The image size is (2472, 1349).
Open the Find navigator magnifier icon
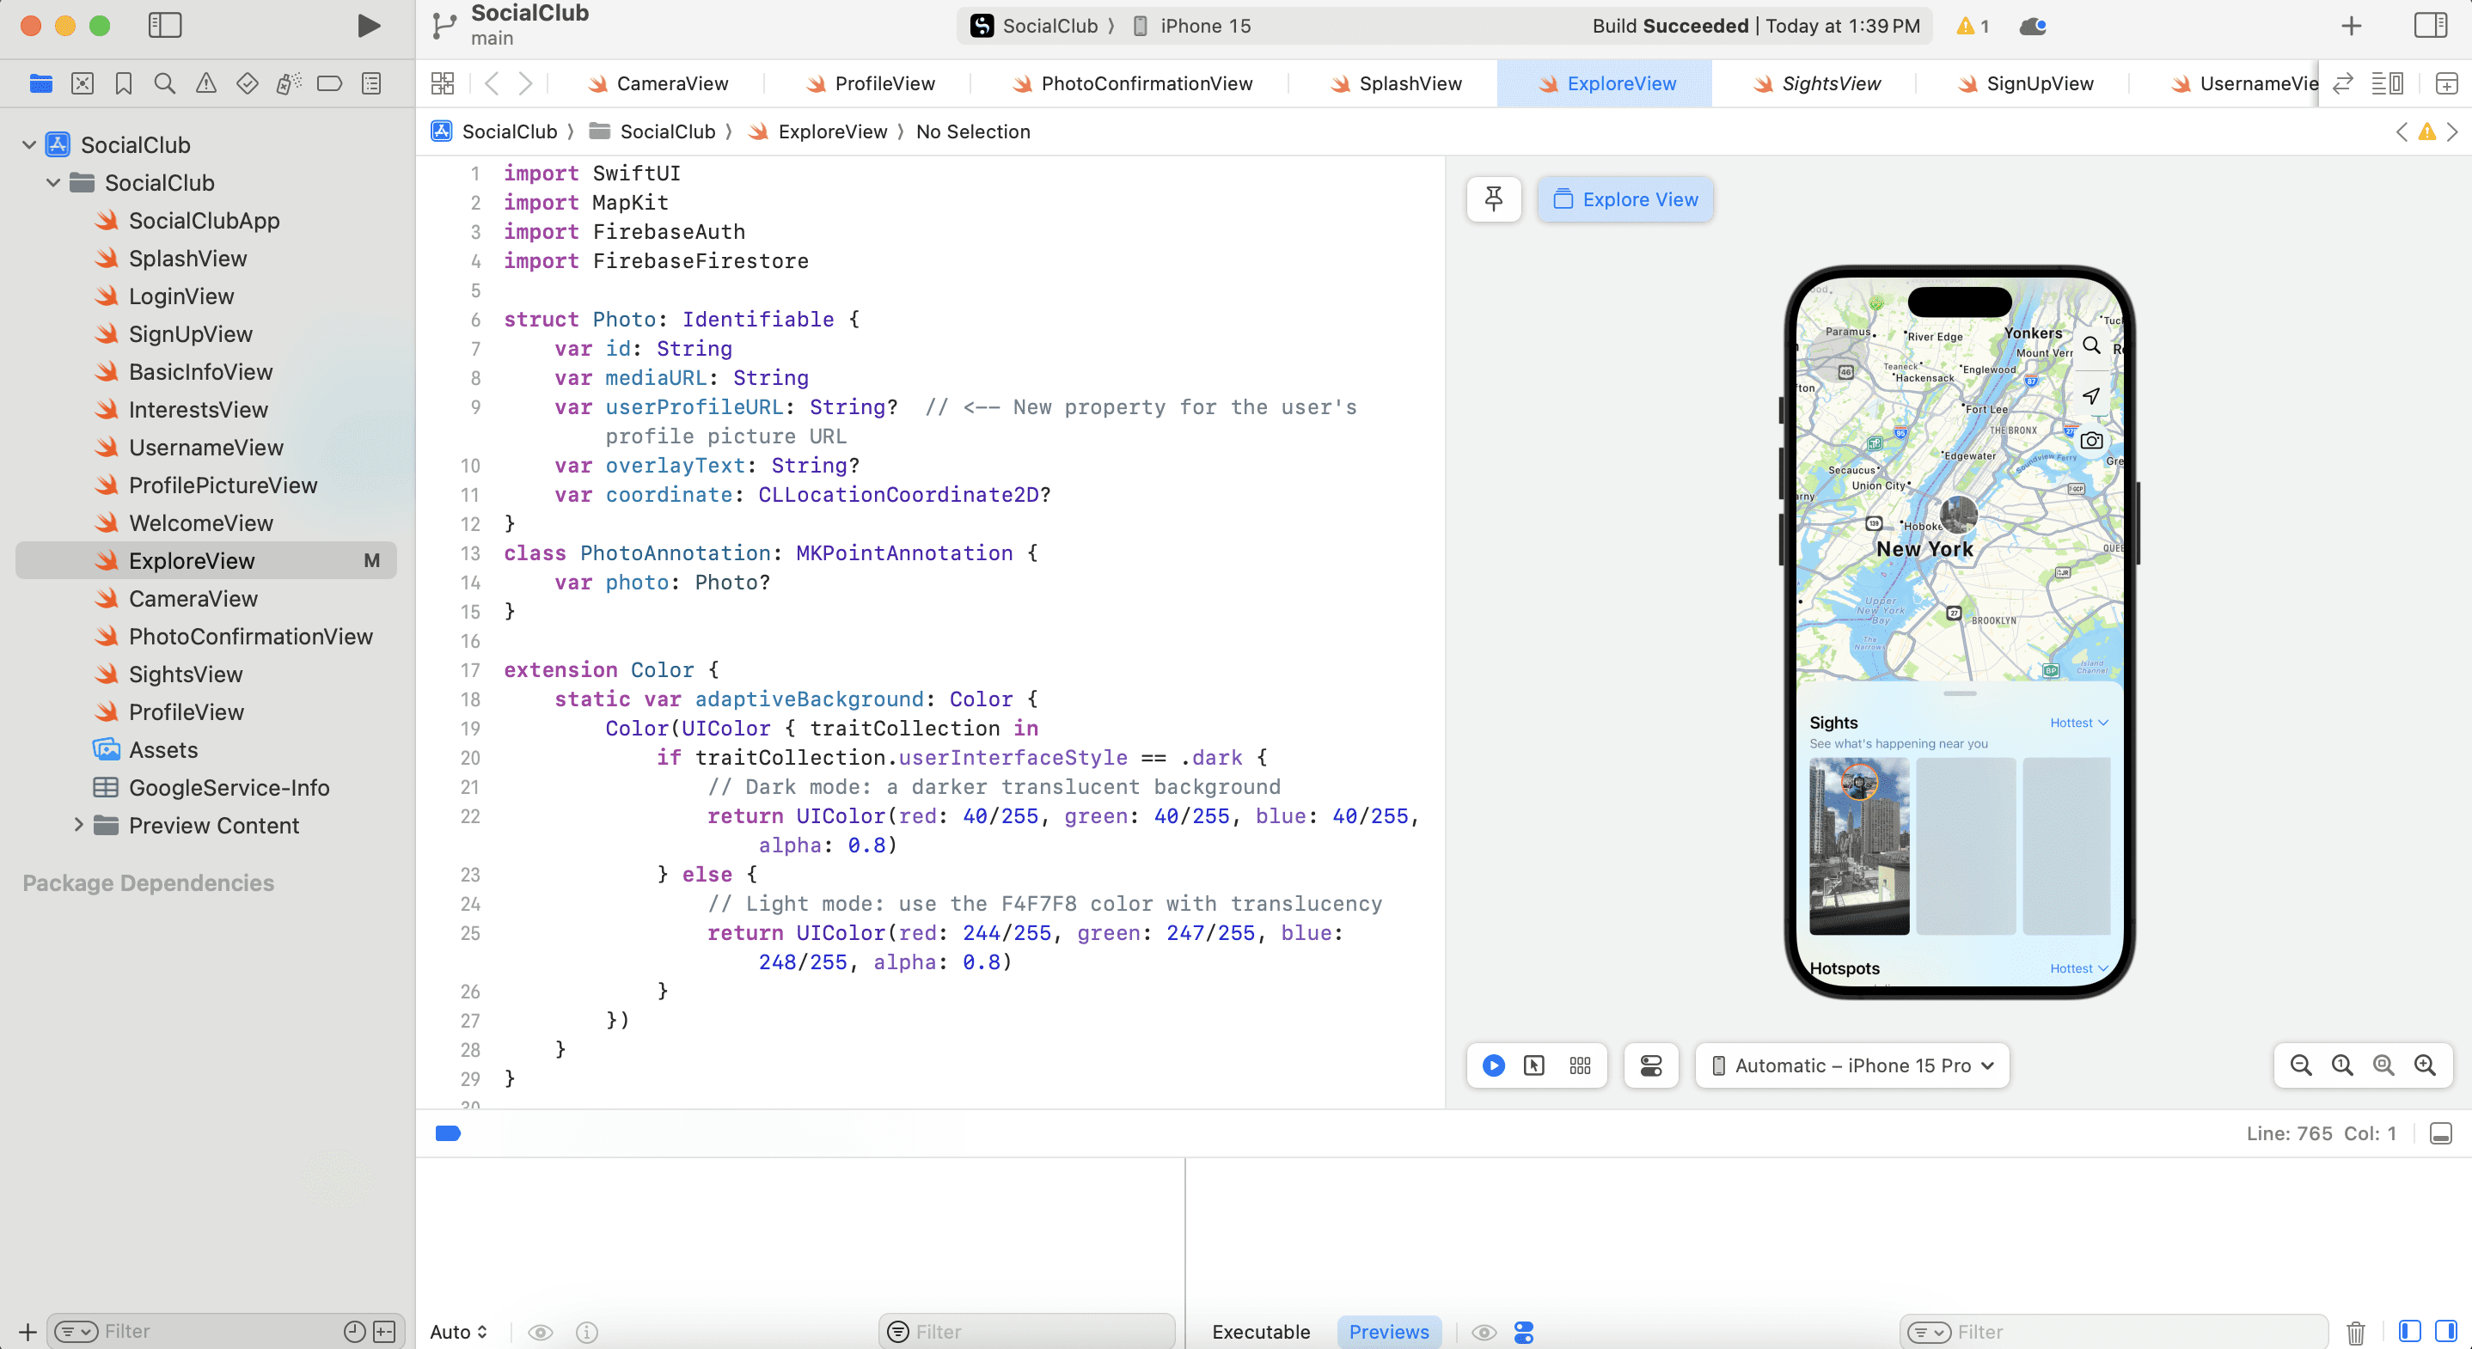coord(165,83)
